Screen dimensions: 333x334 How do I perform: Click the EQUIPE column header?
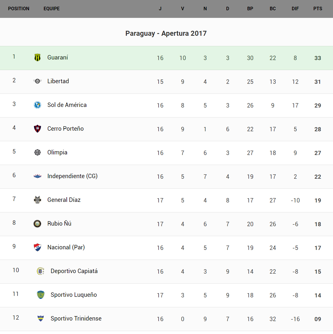point(52,9)
